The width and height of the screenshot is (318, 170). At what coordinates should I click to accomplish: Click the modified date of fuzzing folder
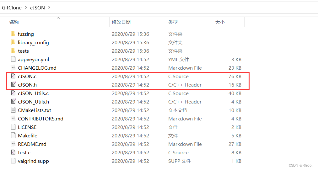tap(130, 34)
